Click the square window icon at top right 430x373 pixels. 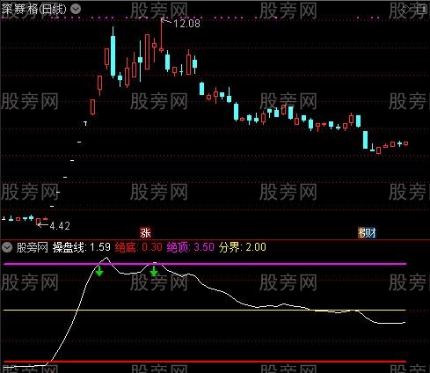click(x=421, y=10)
